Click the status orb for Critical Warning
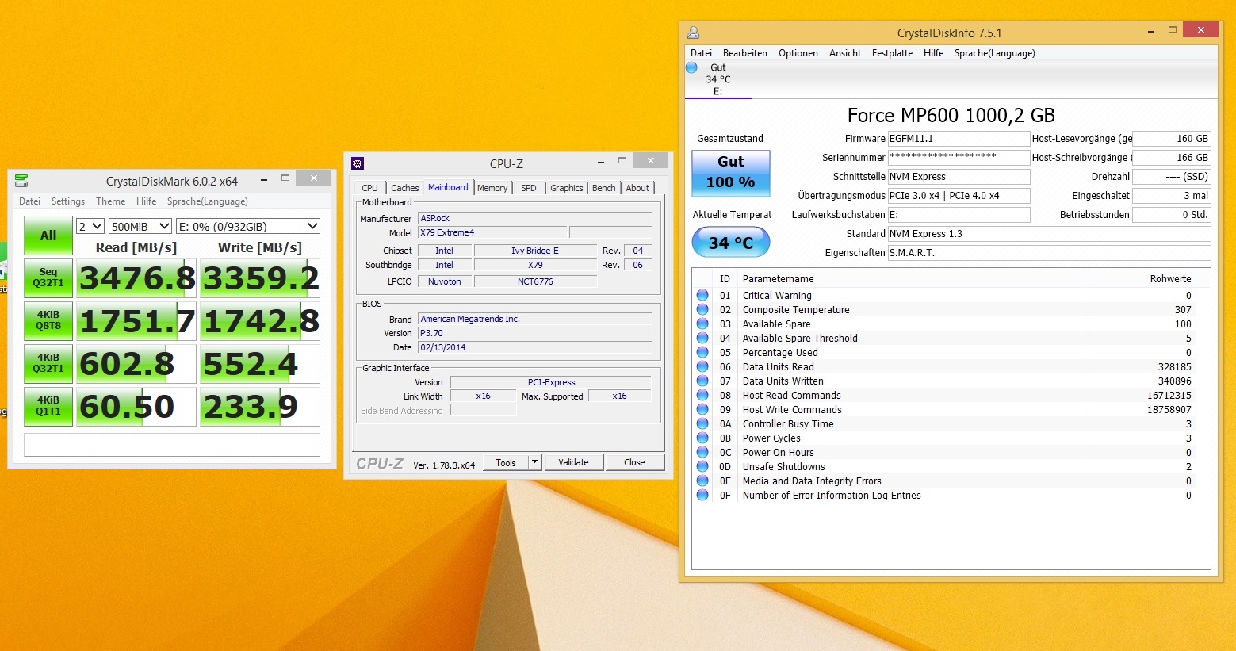This screenshot has height=651, width=1236. [x=702, y=295]
